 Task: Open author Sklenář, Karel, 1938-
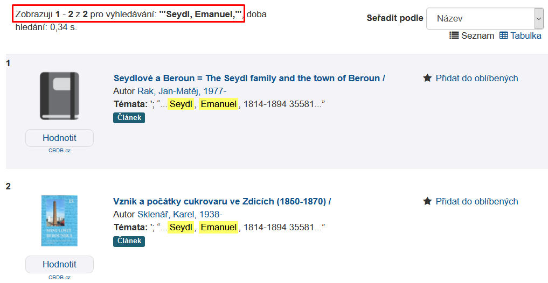(179, 214)
